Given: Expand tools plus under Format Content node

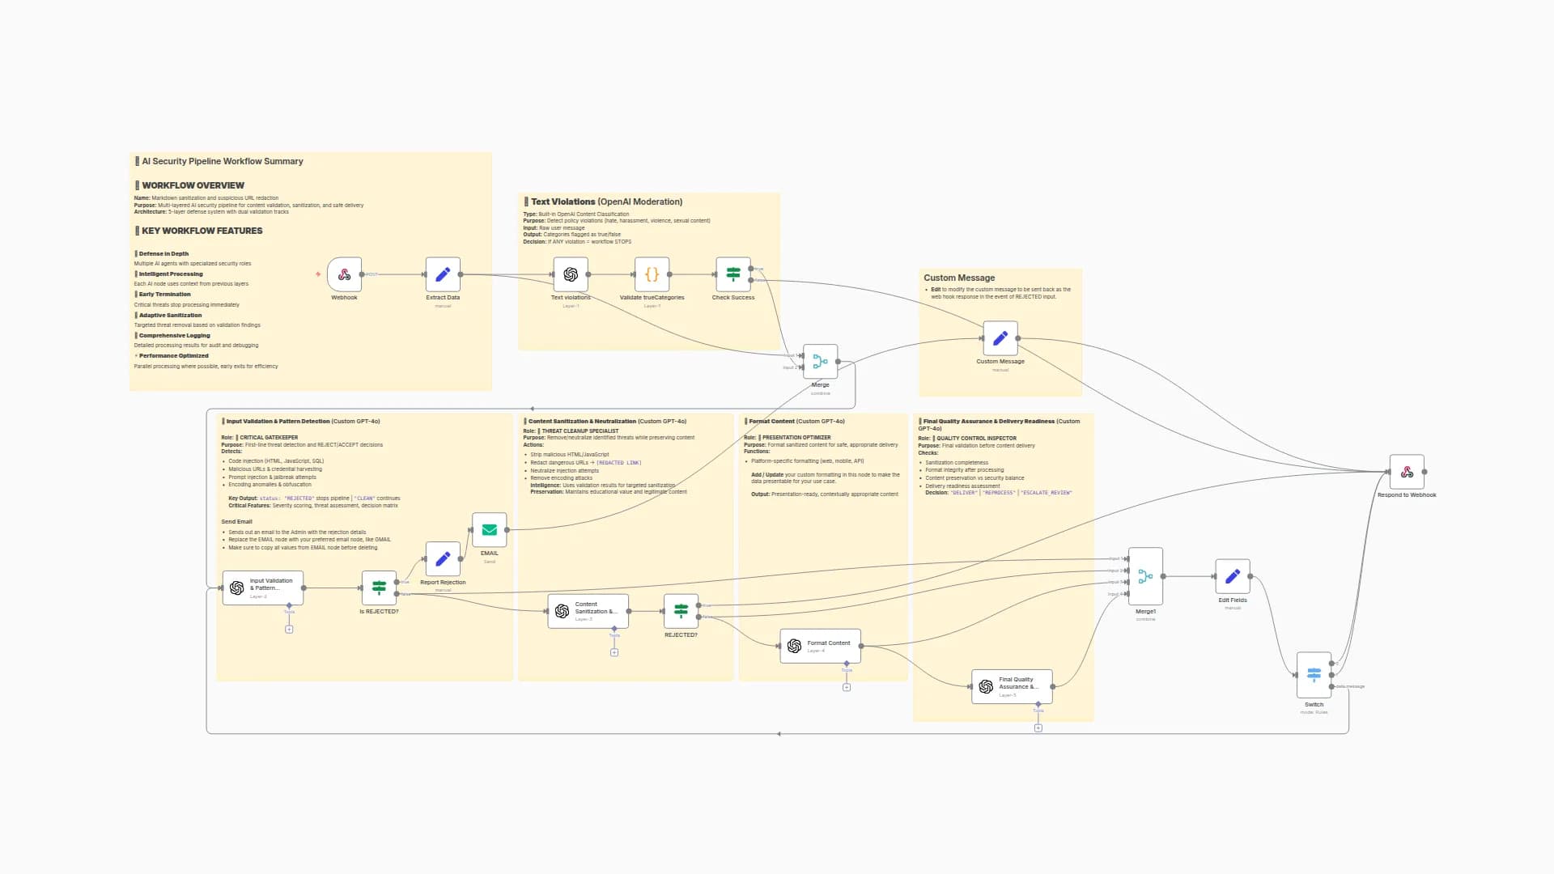Looking at the screenshot, I should point(847,687).
